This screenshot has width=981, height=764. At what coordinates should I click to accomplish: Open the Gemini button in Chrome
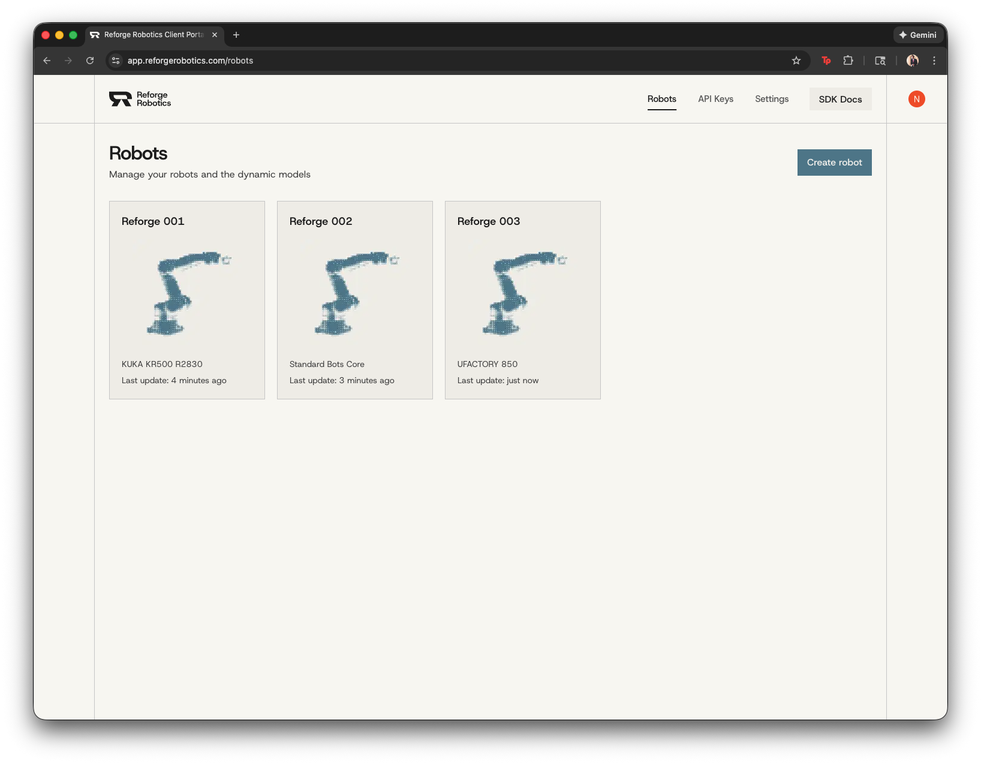click(917, 35)
